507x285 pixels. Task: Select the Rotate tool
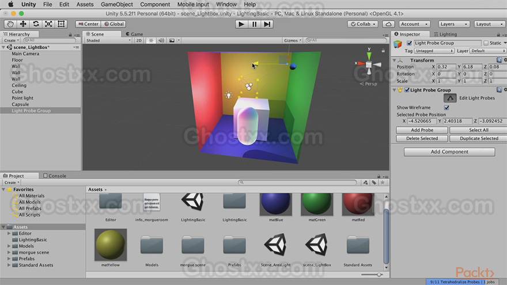tap(36, 24)
